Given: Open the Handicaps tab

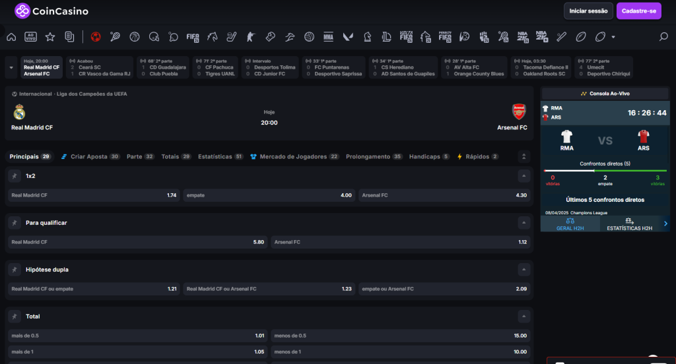Looking at the screenshot, I should coord(429,156).
